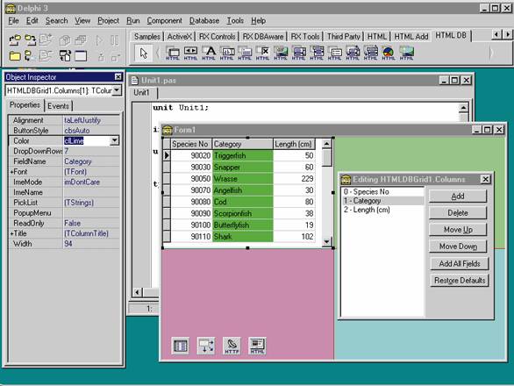The height and width of the screenshot is (386, 514).
Task: Select '0 - Species No' in columns list
Action: 382,191
